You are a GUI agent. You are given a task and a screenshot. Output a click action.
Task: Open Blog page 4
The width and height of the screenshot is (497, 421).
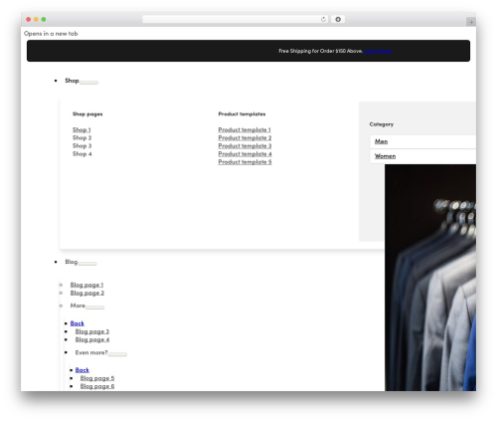tap(92, 339)
